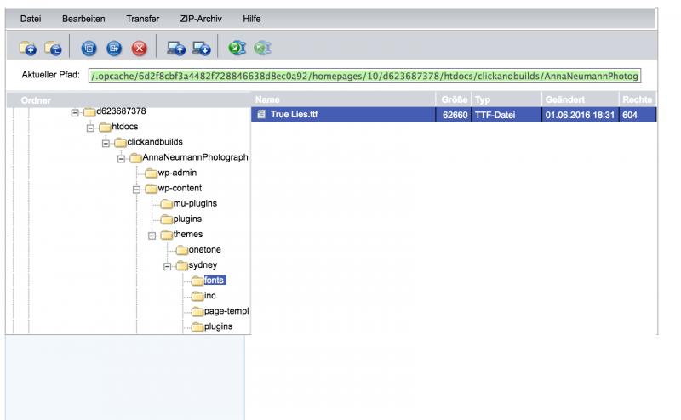
Task: Collapse the wp-content folder node
Action: pyautogui.click(x=137, y=188)
